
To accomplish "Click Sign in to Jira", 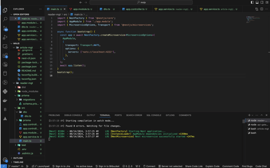I will (61, 166).
